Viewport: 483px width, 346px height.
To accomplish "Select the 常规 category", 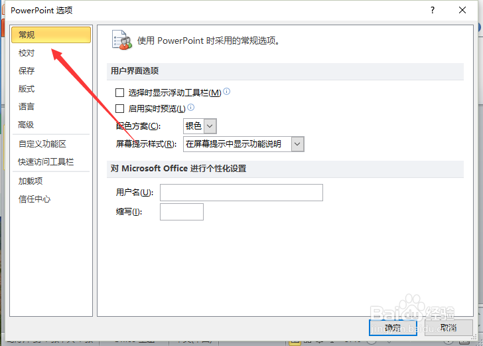I will click(51, 35).
